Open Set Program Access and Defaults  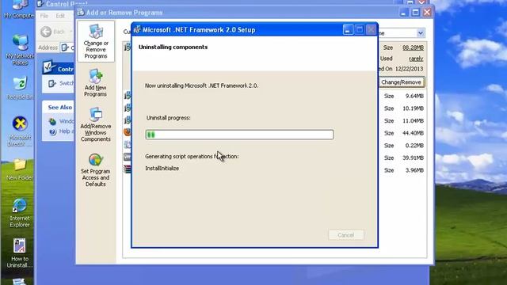click(x=95, y=169)
